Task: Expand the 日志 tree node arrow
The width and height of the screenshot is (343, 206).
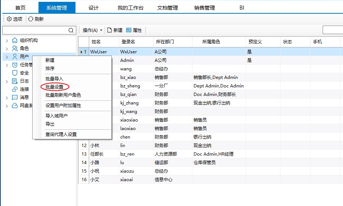Action: (7, 81)
